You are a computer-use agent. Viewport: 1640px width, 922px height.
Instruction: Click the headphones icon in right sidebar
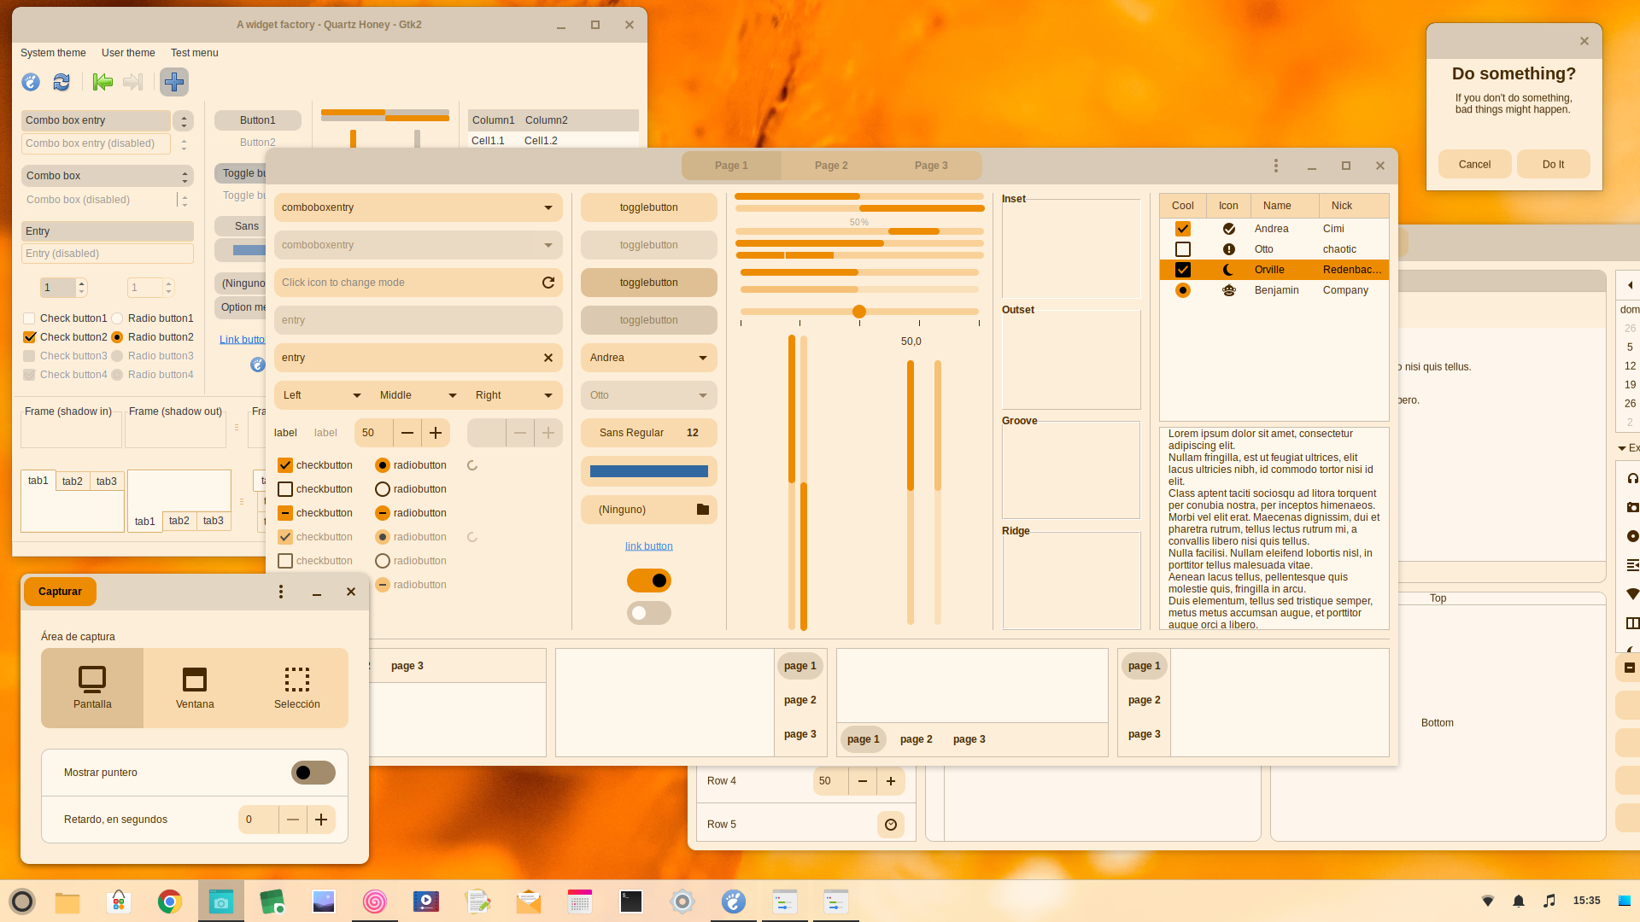point(1632,478)
